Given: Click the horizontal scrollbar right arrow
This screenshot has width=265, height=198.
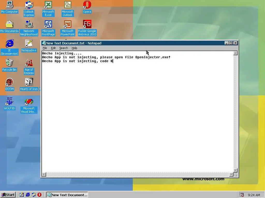Looking at the screenshot, I should click(x=231, y=175).
